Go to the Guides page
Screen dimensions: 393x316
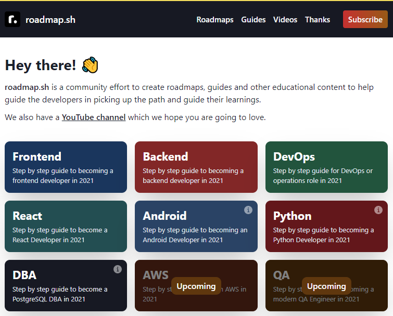(x=253, y=20)
